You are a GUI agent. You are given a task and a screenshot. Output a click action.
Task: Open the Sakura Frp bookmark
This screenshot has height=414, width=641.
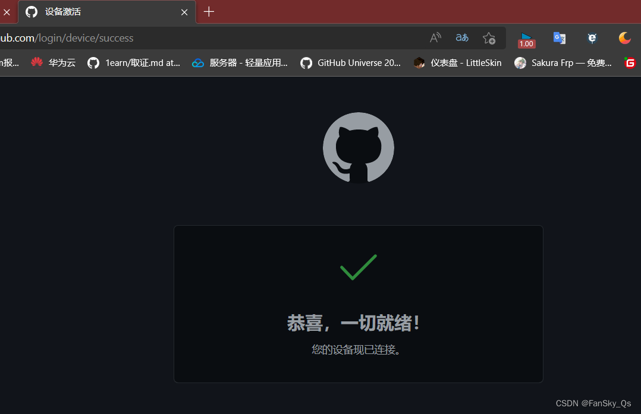click(563, 62)
